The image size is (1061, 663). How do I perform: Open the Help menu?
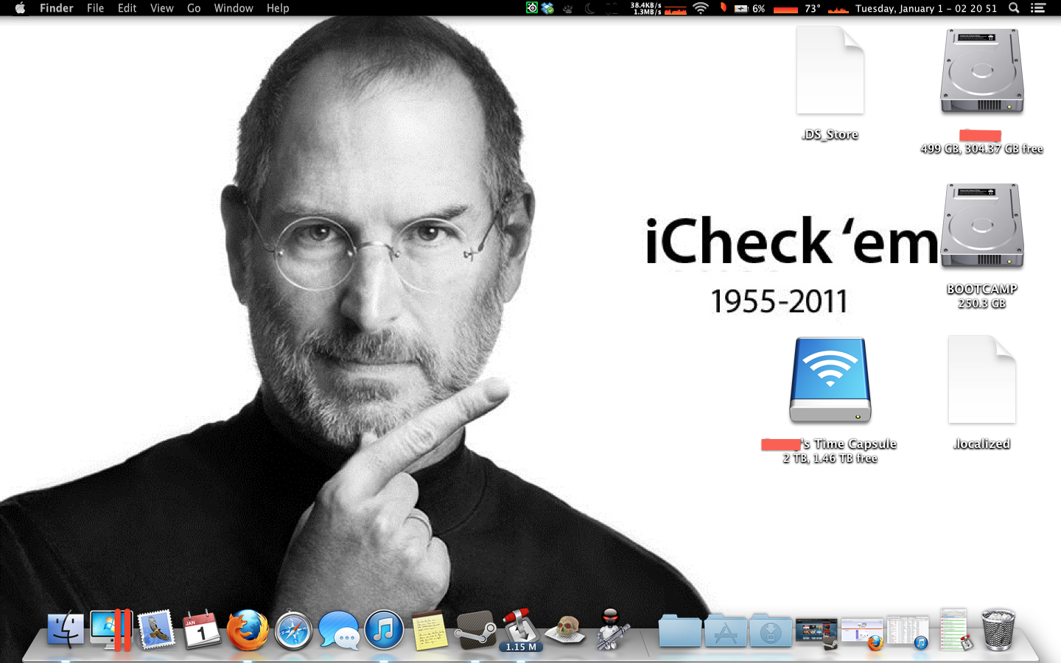pyautogui.click(x=278, y=8)
